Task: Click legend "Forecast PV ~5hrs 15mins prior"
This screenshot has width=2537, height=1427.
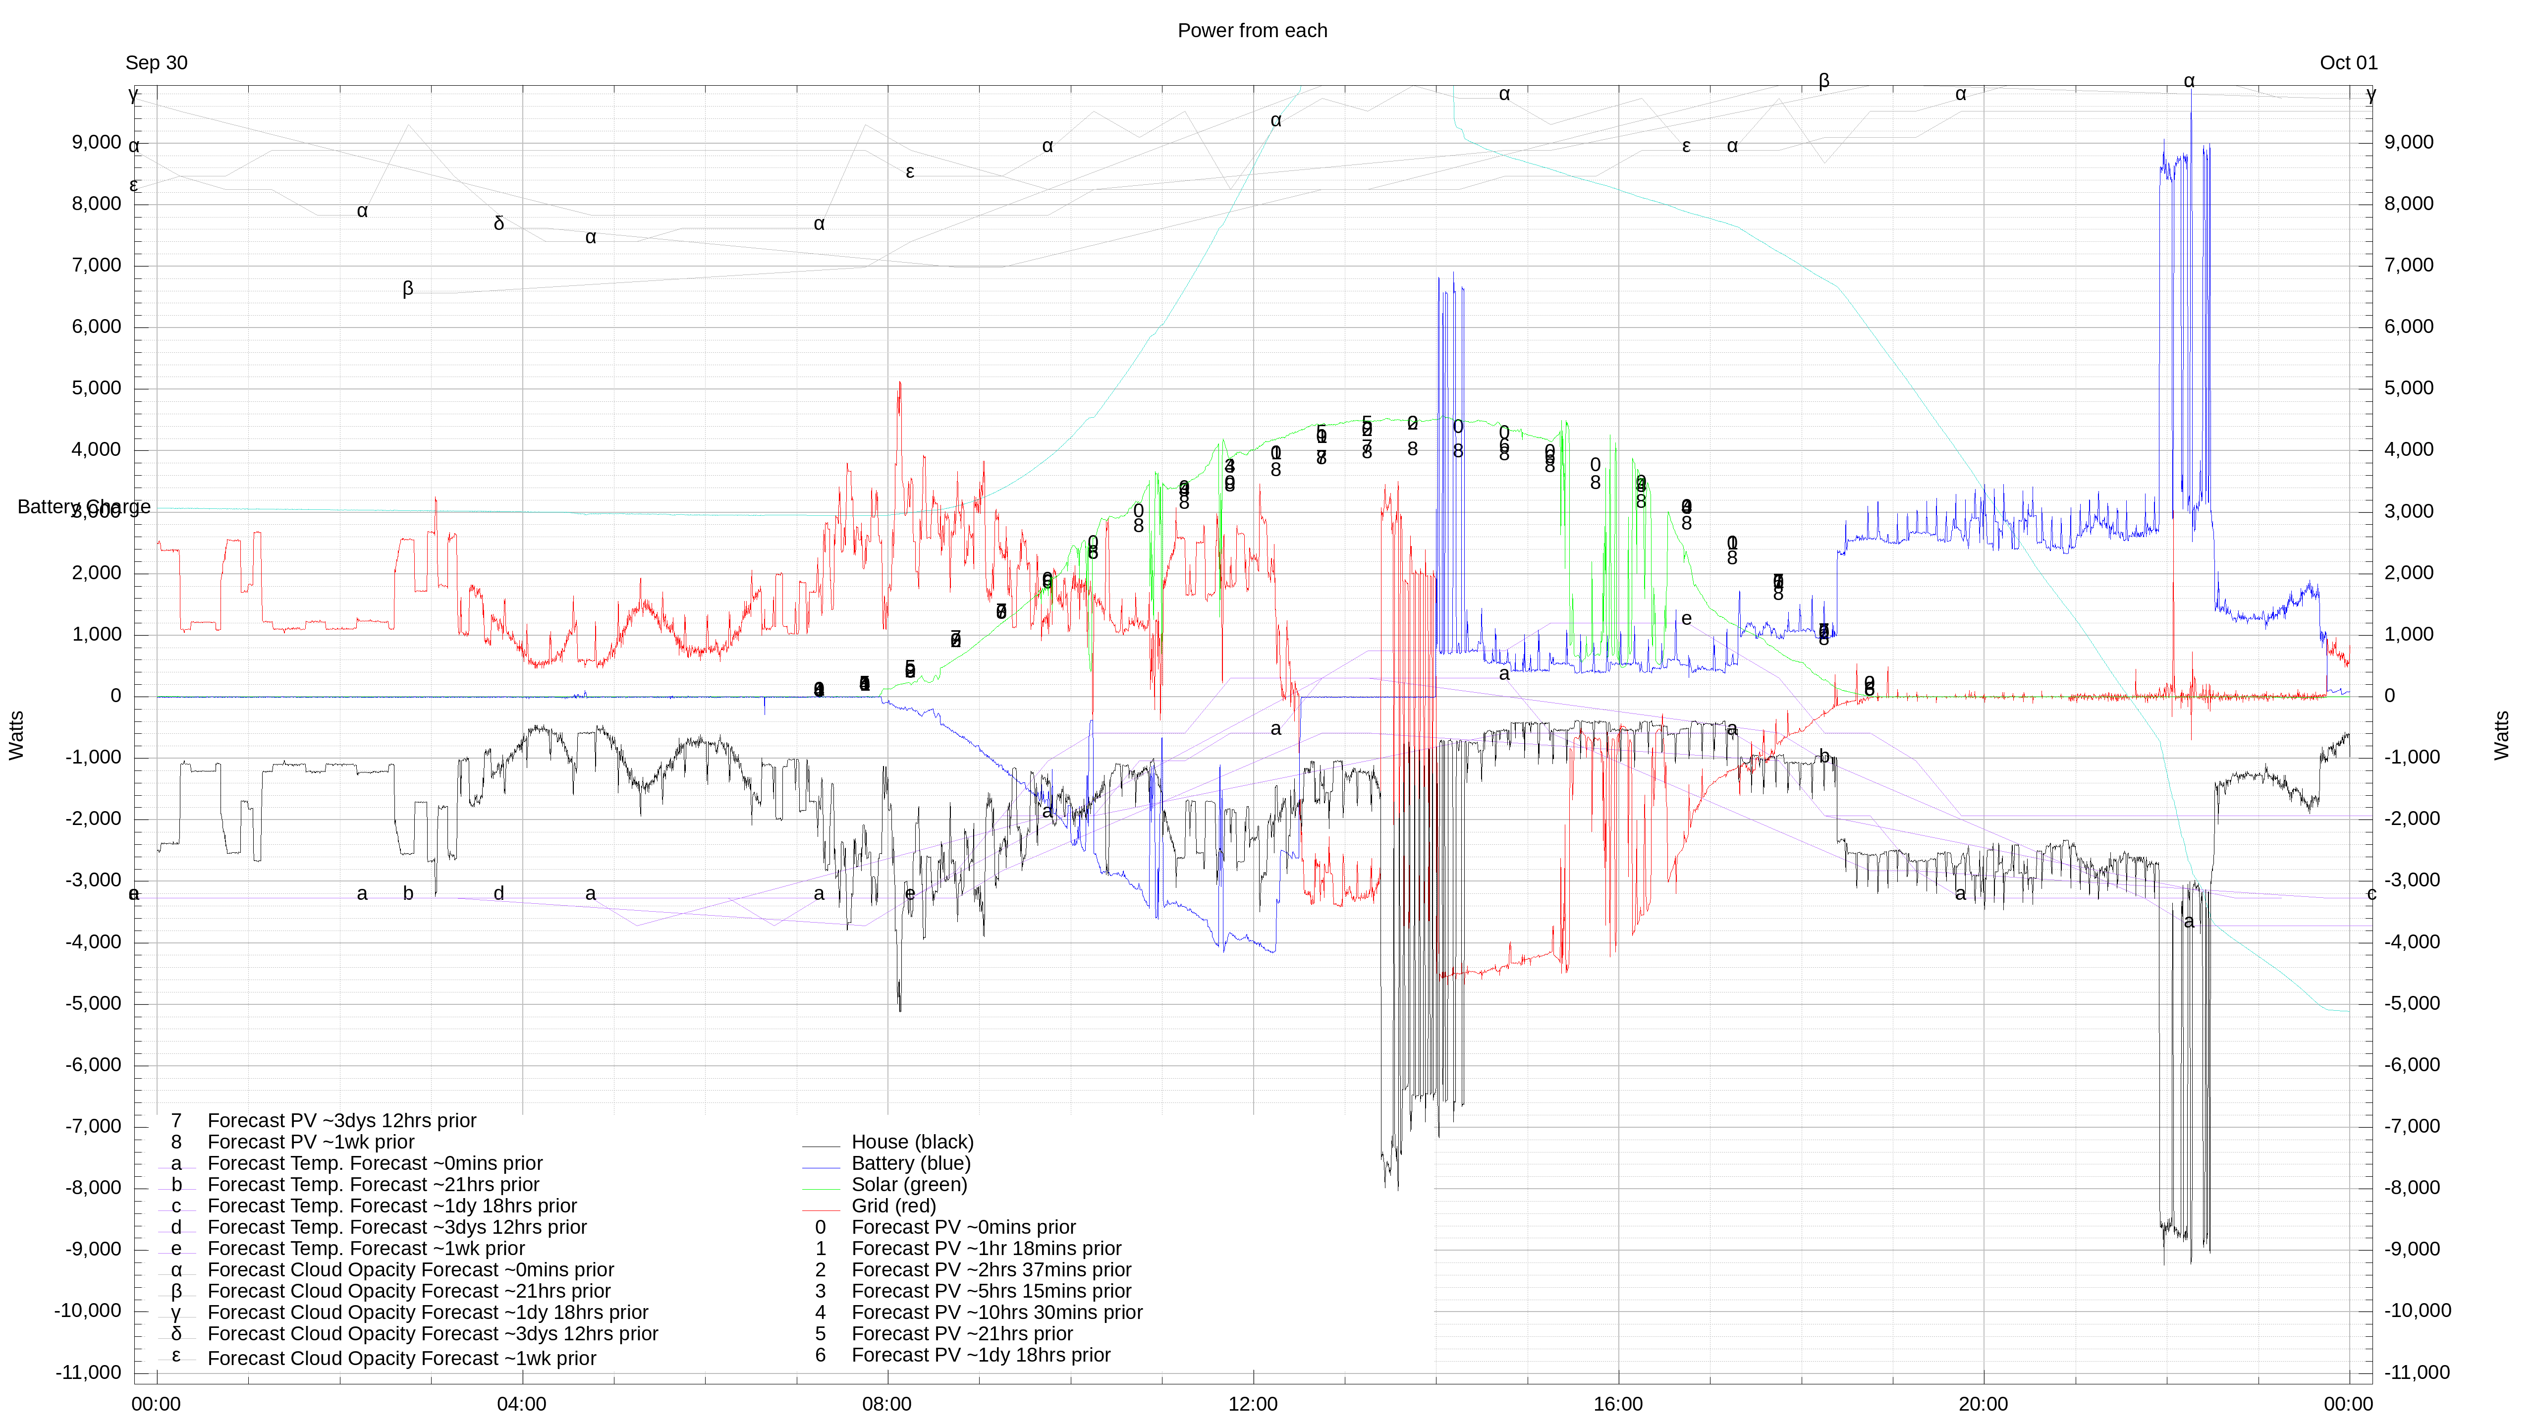Action: (x=991, y=1292)
